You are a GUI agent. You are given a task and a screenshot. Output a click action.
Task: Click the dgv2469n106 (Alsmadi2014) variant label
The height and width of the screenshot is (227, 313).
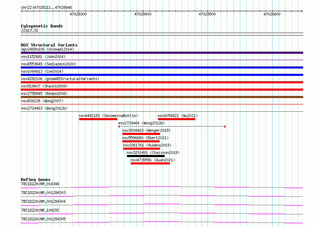pyautogui.click(x=47, y=49)
